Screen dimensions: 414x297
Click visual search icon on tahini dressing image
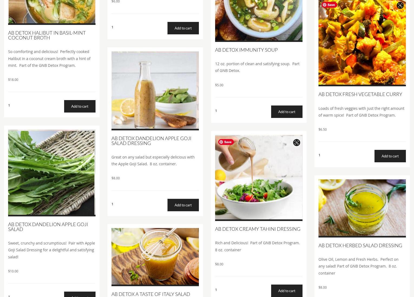pyautogui.click(x=297, y=143)
